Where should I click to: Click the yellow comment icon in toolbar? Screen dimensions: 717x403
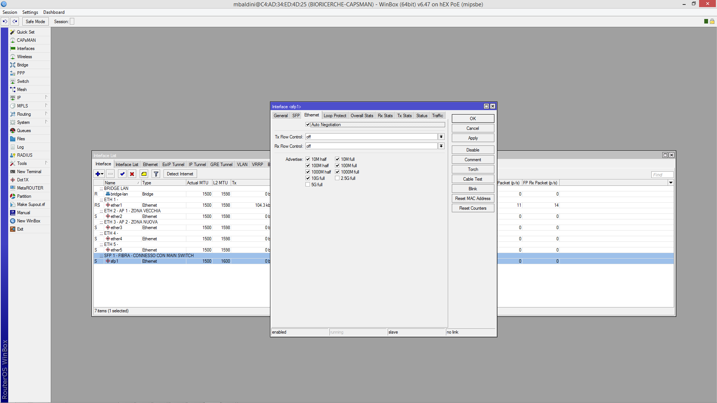click(x=144, y=174)
